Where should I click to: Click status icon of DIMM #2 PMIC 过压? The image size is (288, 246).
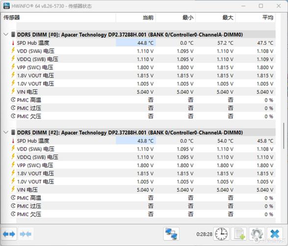point(13,206)
